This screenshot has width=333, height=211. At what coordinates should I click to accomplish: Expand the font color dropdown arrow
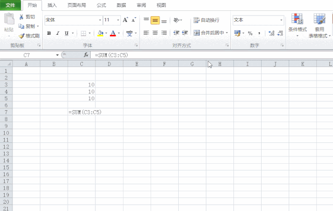[x=119, y=33]
